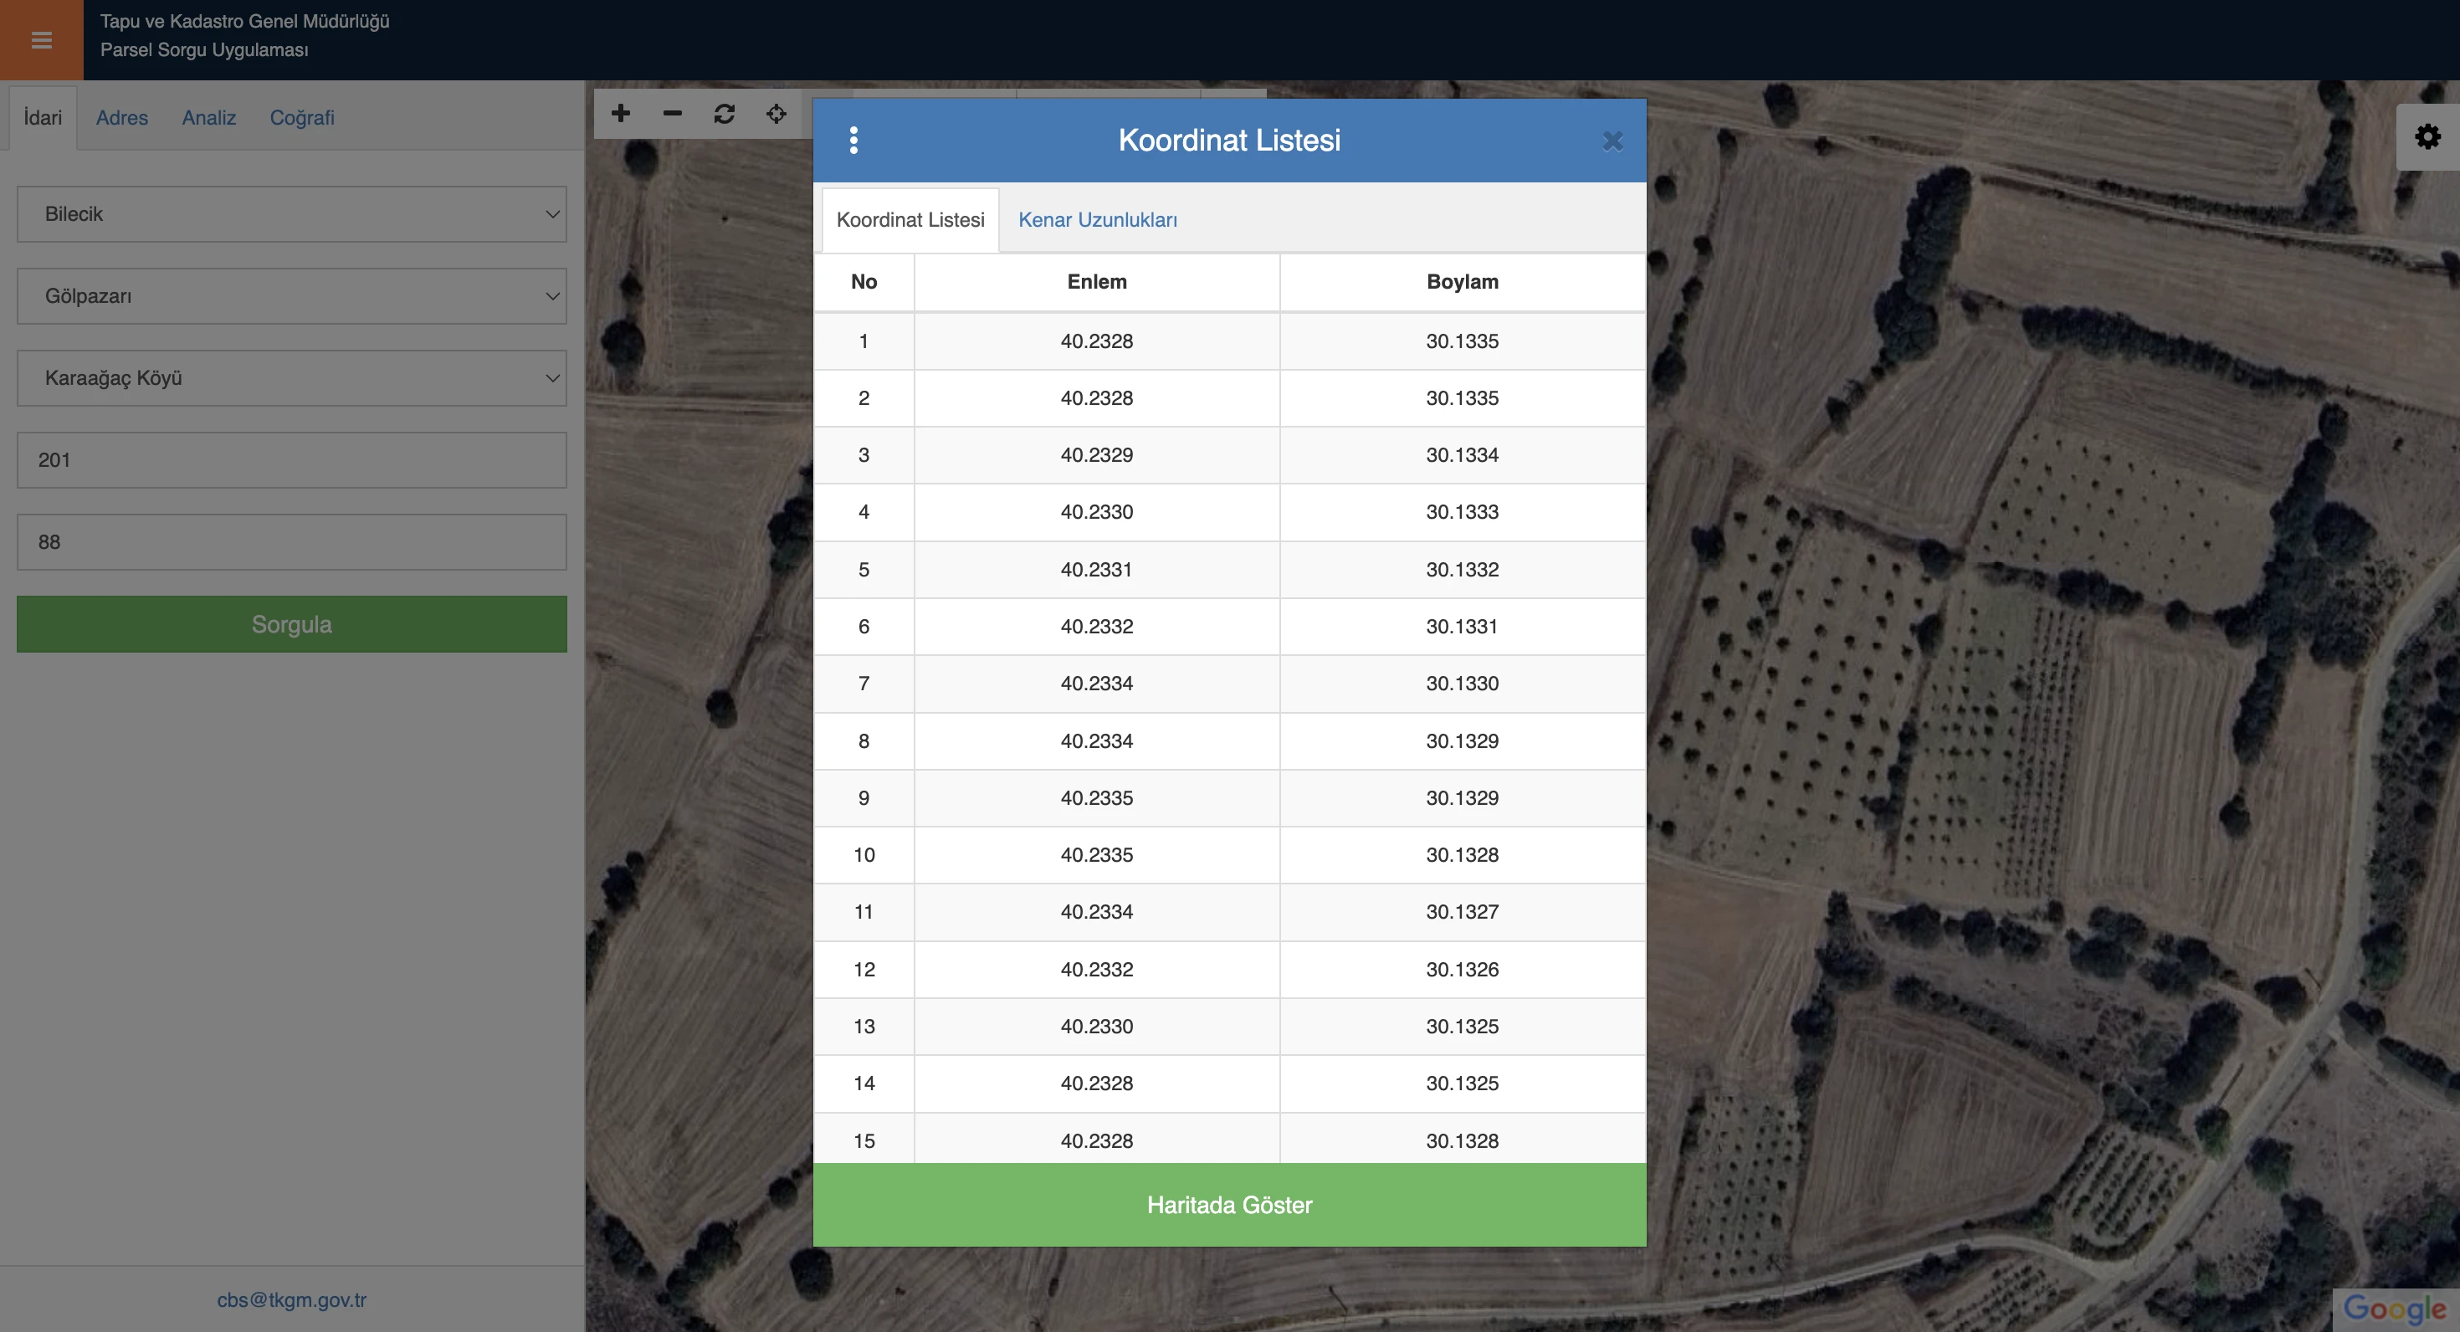Zoom out with the minus icon
The width and height of the screenshot is (2460, 1332).
tap(672, 114)
